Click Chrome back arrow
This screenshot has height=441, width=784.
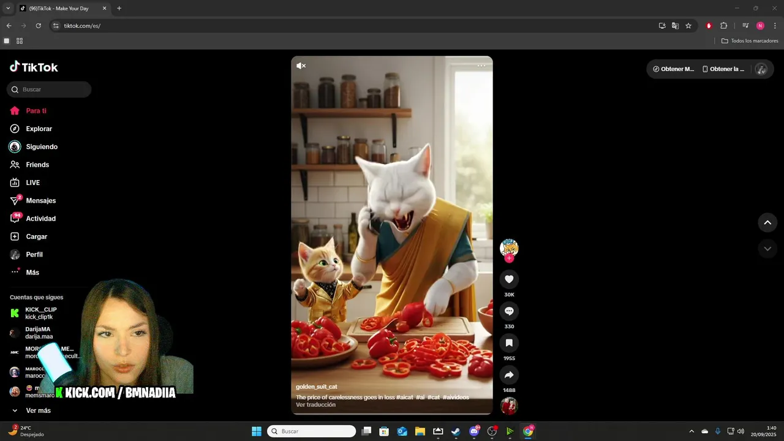9,26
